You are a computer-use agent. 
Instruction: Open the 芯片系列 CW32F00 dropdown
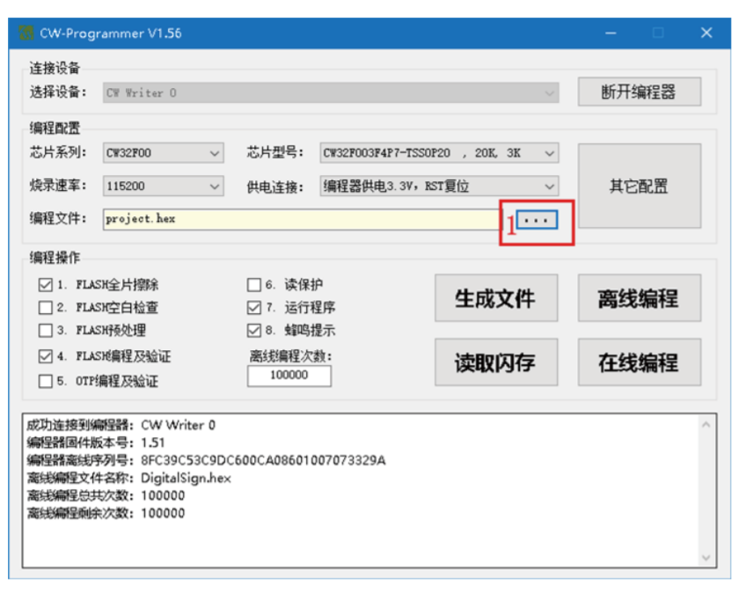(164, 153)
